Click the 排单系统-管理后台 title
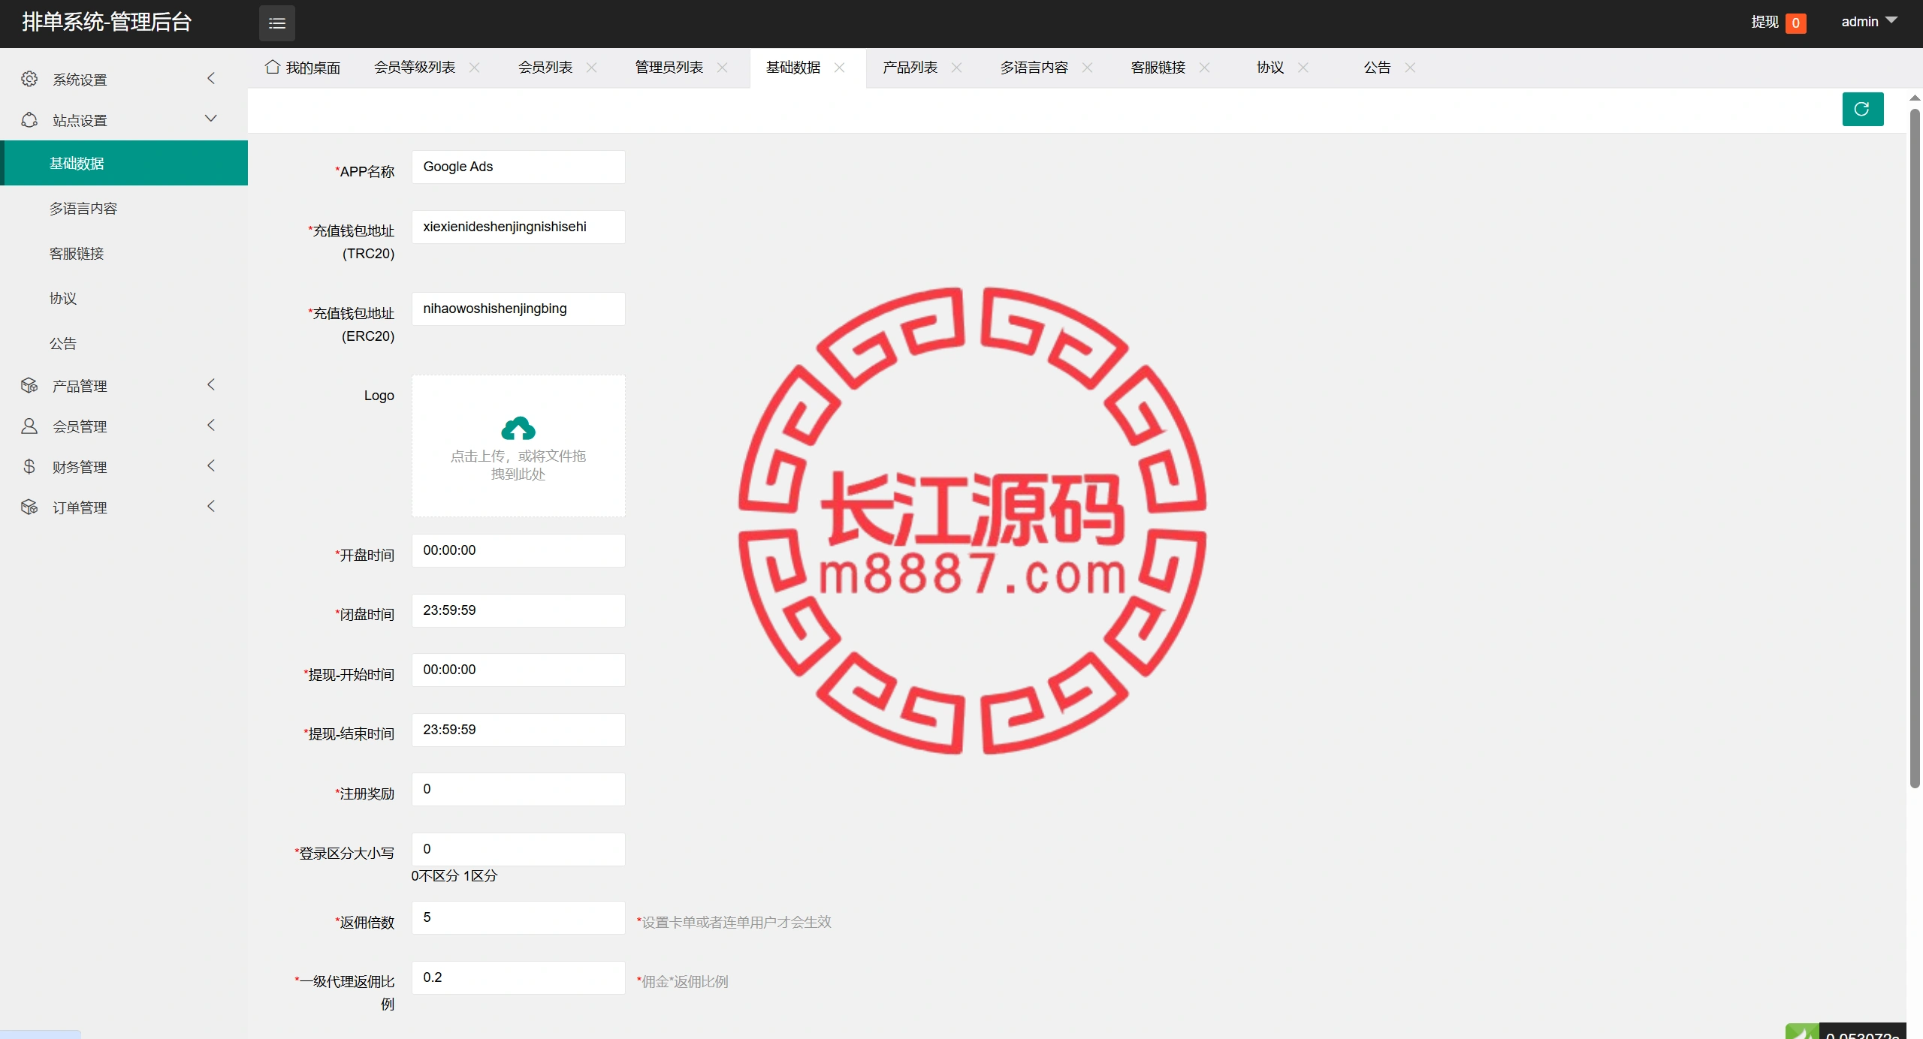The image size is (1923, 1039). [x=107, y=23]
